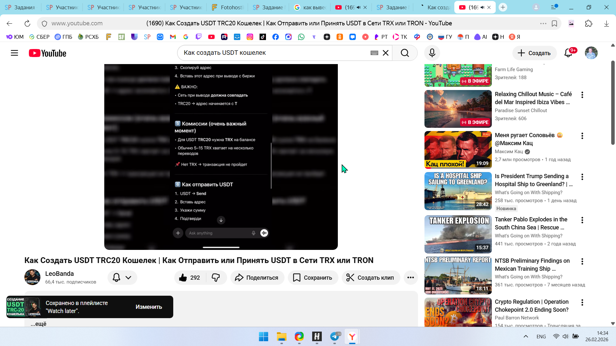Screen dimensions: 616x346
Task: Click the Поделиться share button
Action: pyautogui.click(x=257, y=277)
